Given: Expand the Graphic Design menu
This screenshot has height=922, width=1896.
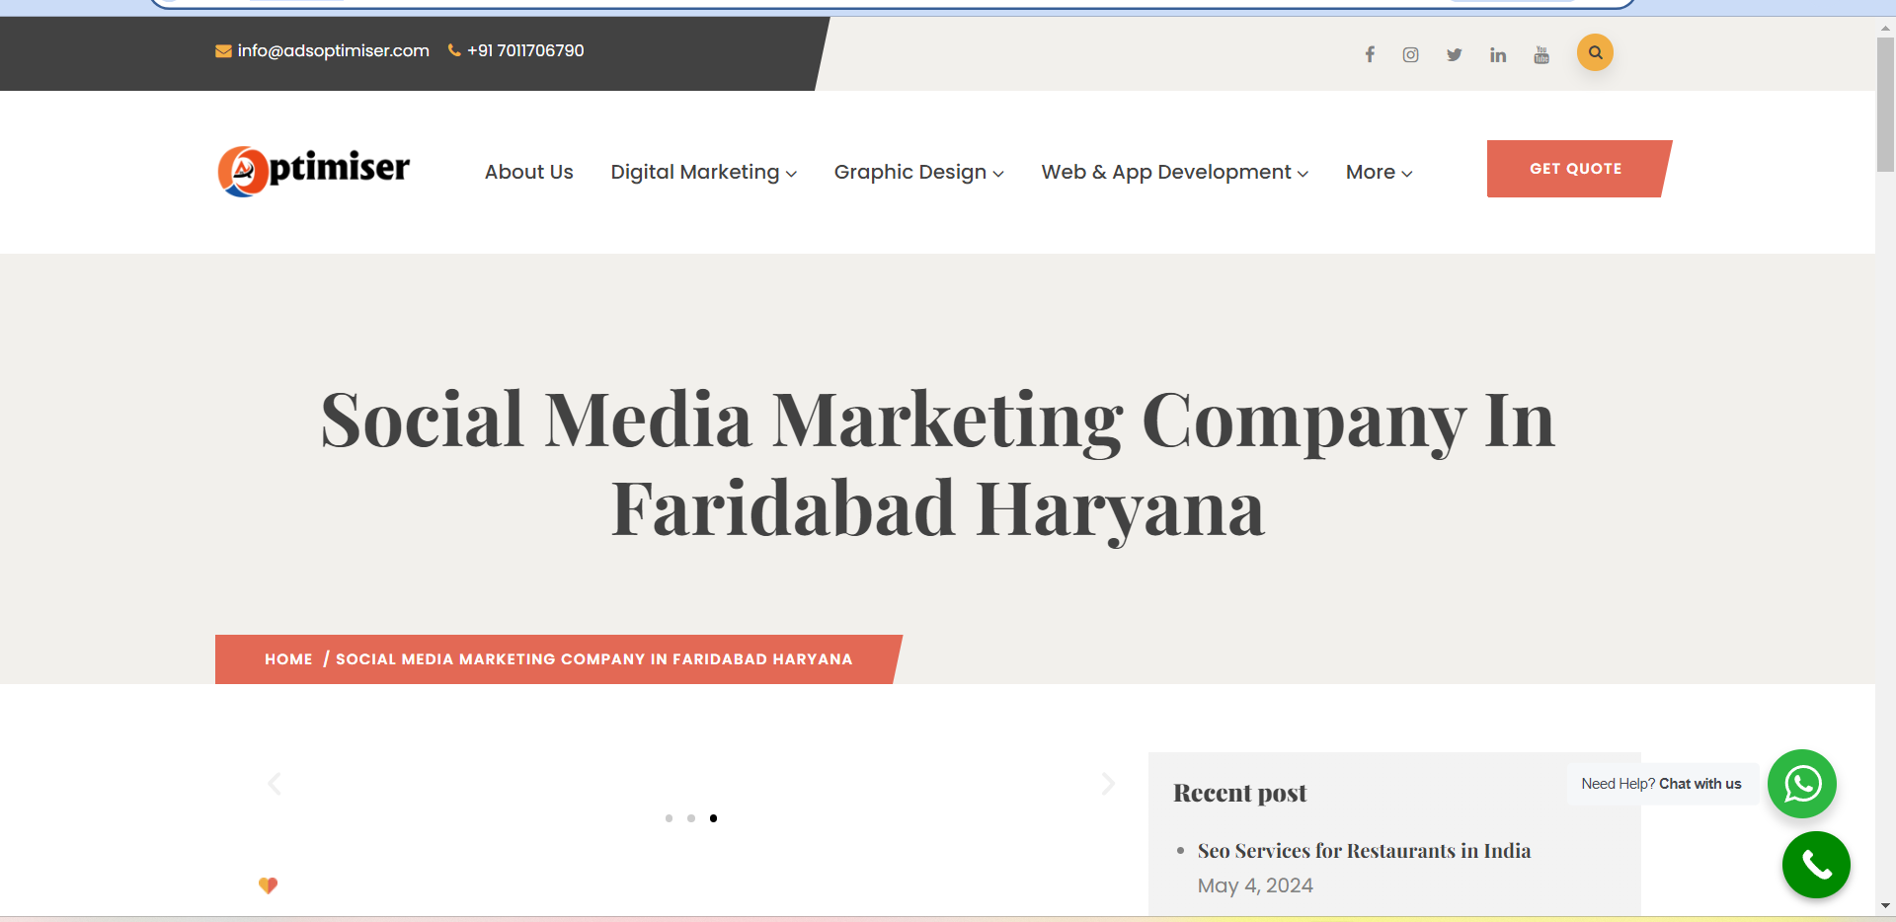Looking at the screenshot, I should click(918, 172).
